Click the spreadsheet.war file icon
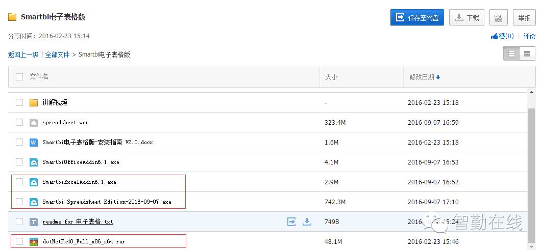This screenshot has width=541, height=250. tap(34, 122)
